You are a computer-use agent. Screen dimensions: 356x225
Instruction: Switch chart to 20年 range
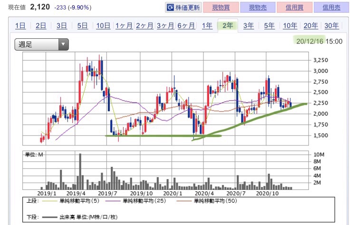[x=311, y=26]
